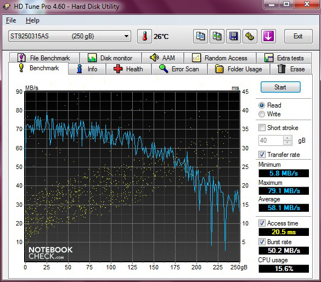Click the Start benchmark button
This screenshot has height=282, width=321.
[280, 87]
